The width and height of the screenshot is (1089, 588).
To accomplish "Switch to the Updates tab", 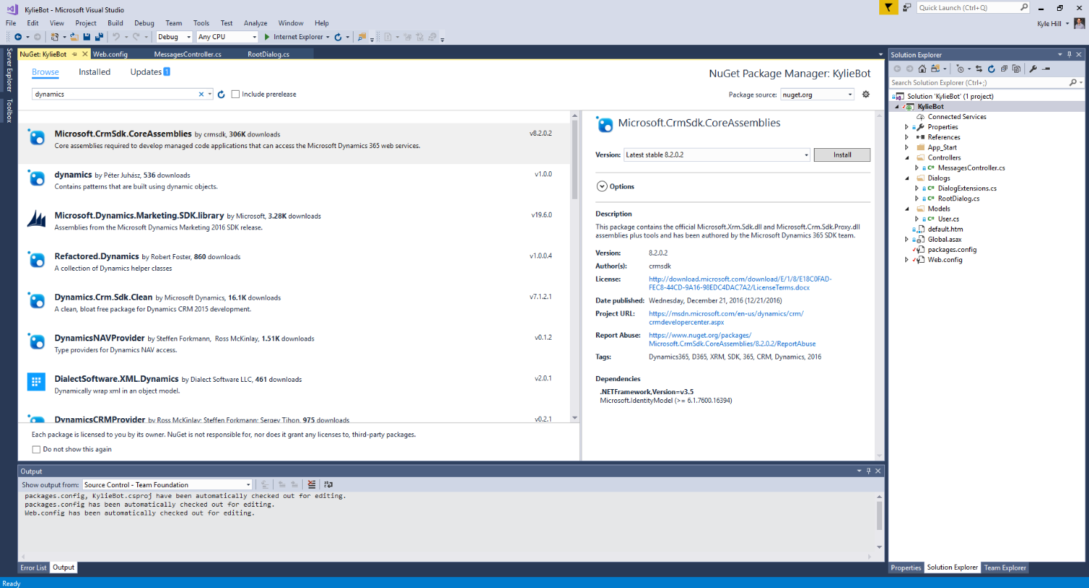I will 150,72.
